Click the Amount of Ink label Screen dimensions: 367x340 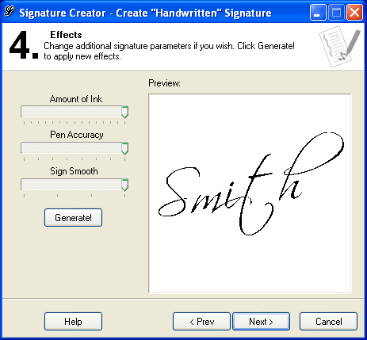(76, 99)
